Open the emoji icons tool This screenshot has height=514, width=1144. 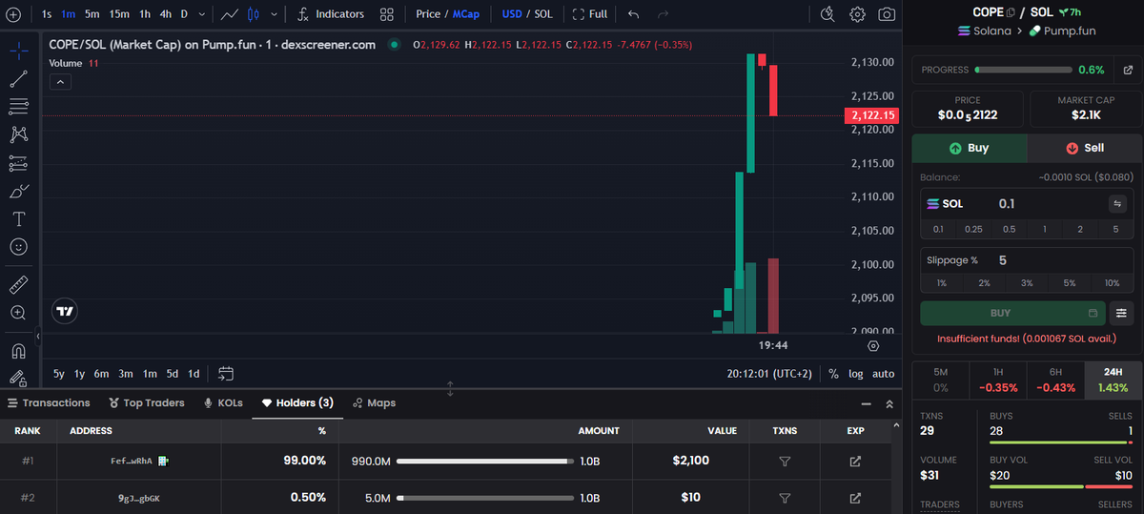tap(18, 247)
